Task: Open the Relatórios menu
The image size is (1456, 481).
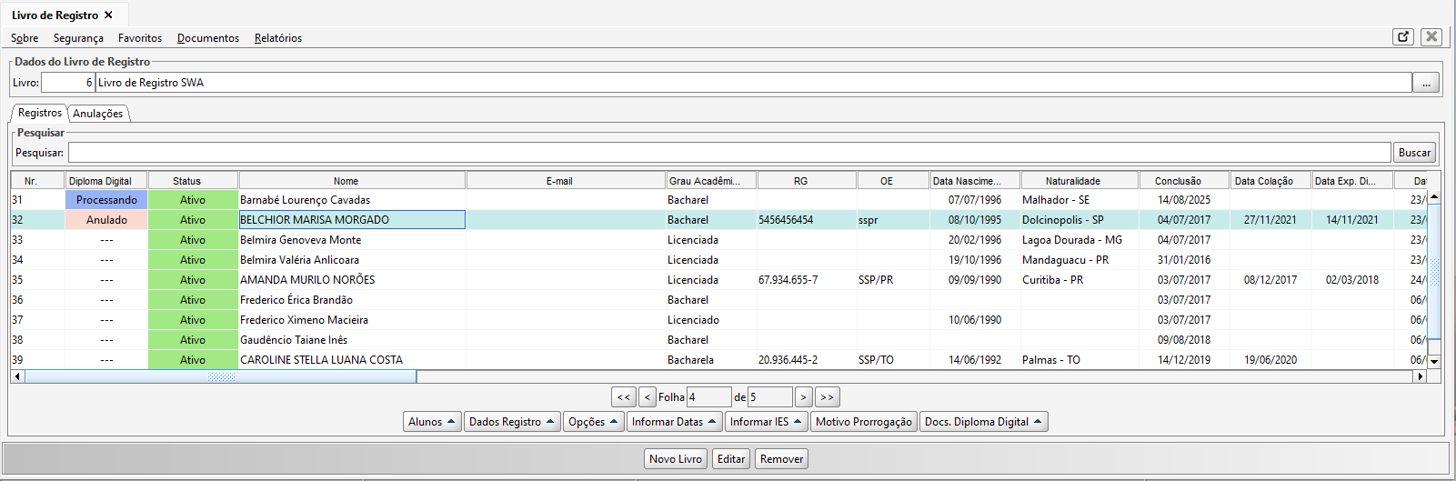Action: pyautogui.click(x=278, y=38)
